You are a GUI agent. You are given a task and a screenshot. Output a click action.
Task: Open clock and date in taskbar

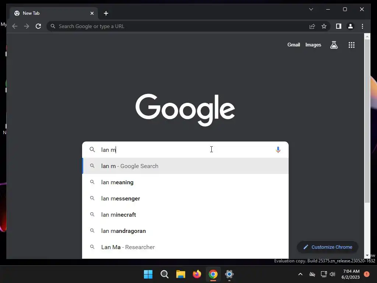(x=350, y=274)
